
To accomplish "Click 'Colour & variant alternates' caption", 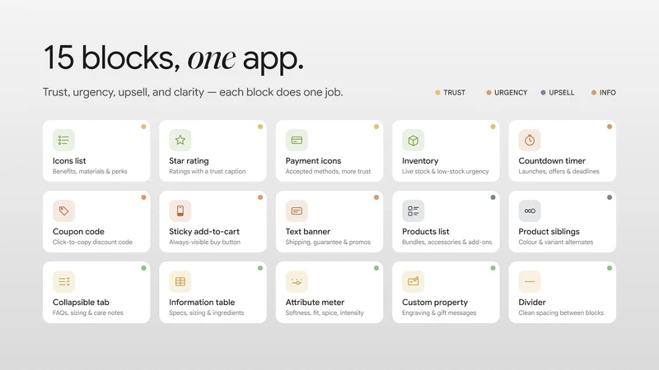I will point(555,242).
